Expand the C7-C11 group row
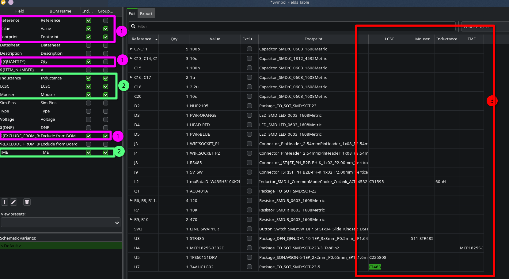 pyautogui.click(x=131, y=49)
